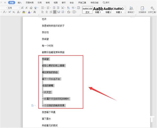Open the 引用 tab
The width and height of the screenshot is (157, 128).
[40, 3]
